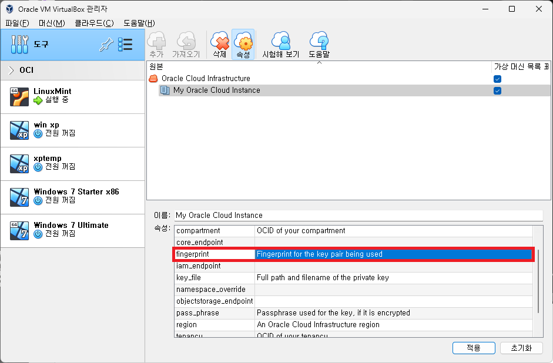Expand the OCI group chevron
The image size is (553, 363).
coord(11,70)
